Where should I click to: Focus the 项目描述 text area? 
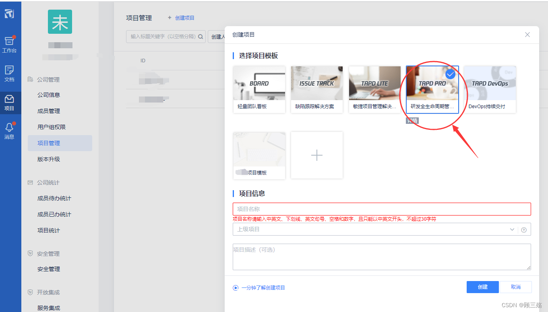click(382, 257)
